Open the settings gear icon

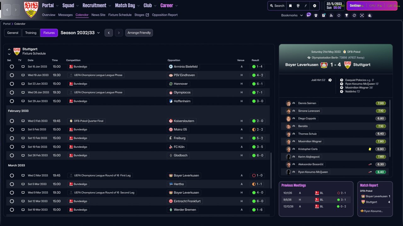pos(315,6)
